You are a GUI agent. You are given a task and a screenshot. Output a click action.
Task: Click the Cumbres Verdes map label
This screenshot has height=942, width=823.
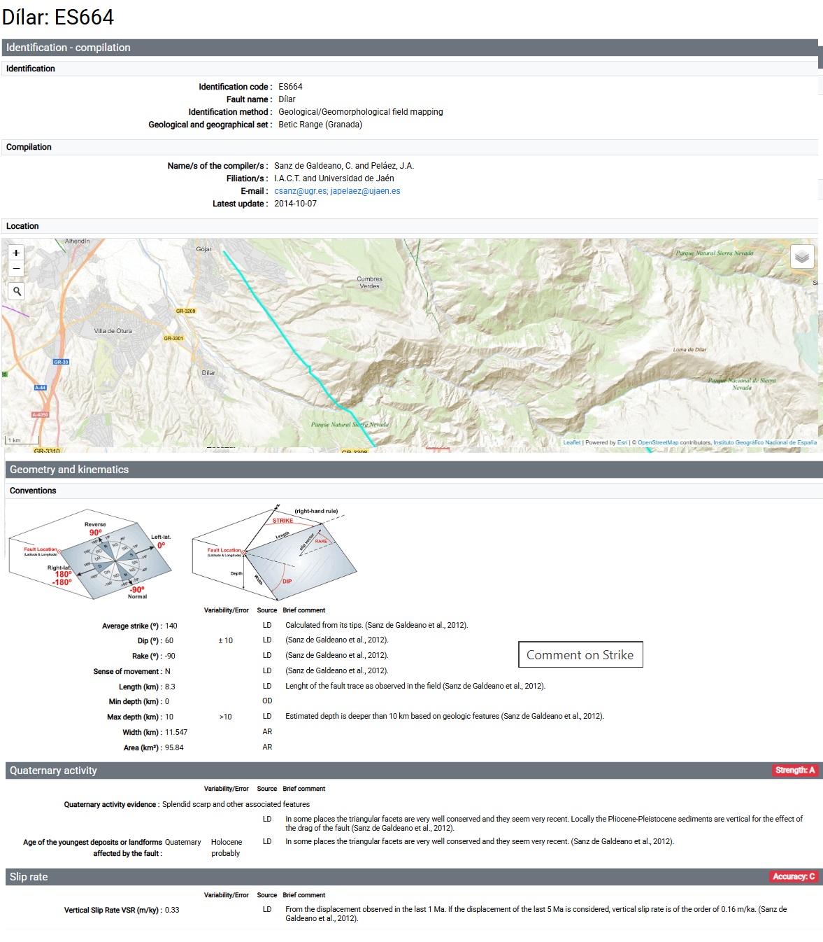(x=369, y=283)
